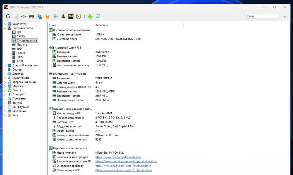Select the Чіпсет tree item

click(x=21, y=53)
